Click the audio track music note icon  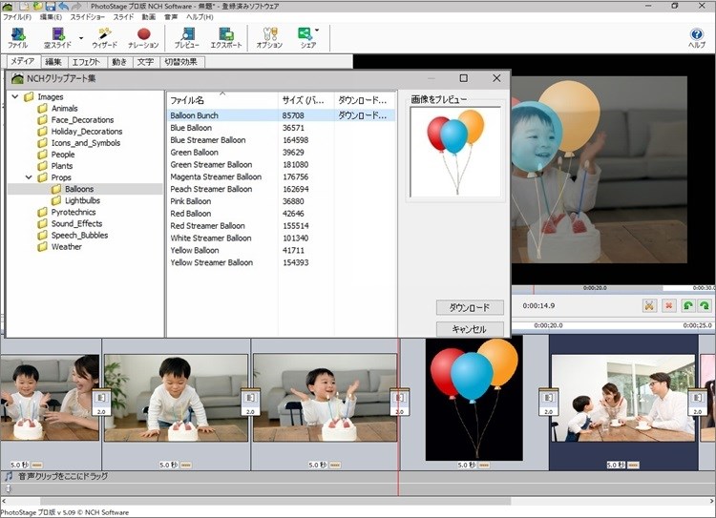point(9,476)
